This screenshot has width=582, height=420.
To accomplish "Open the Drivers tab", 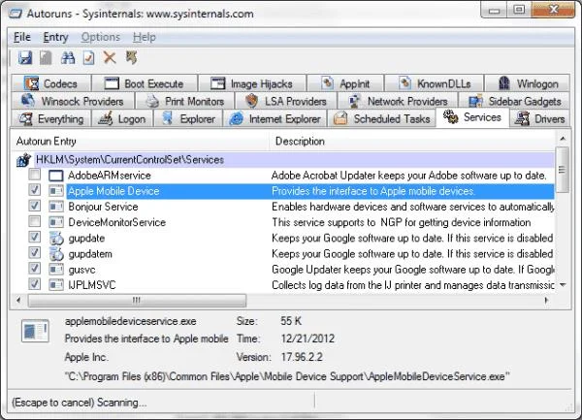I will pos(540,118).
